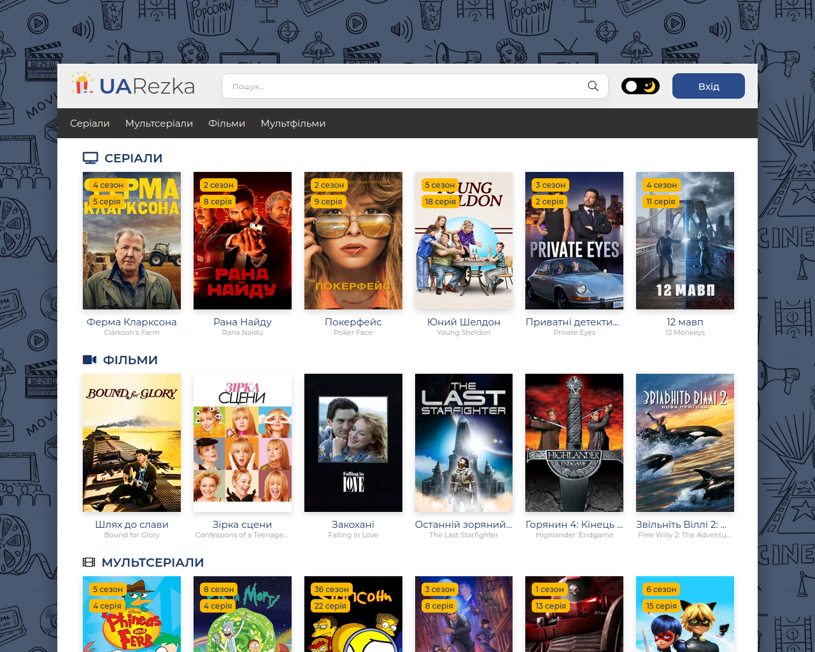
Task: Click the Покерфейс title link
Action: click(353, 322)
